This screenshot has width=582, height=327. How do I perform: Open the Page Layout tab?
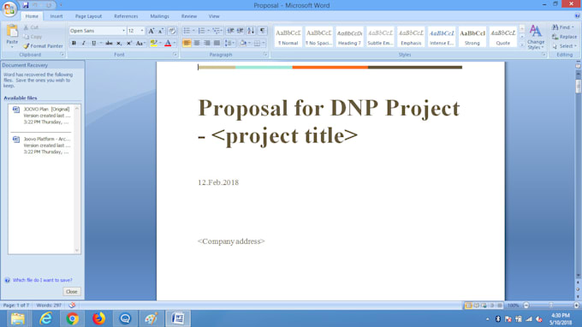(88, 16)
